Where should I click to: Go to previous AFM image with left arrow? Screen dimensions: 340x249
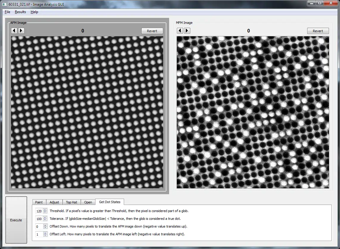[14, 31]
